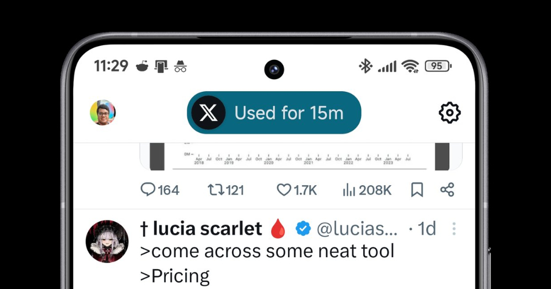Tap the Bluetooth status icon

click(x=365, y=66)
